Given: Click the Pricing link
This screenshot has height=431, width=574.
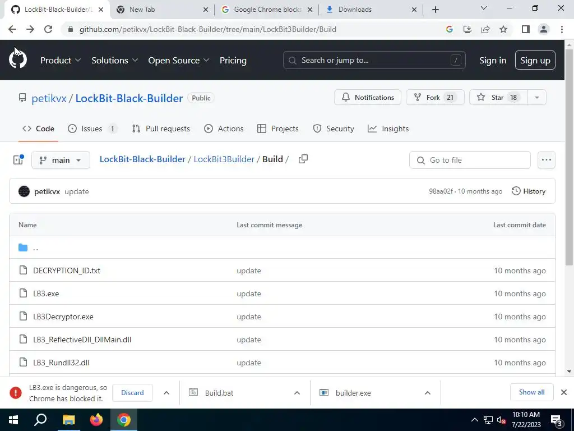Looking at the screenshot, I should tap(233, 60).
